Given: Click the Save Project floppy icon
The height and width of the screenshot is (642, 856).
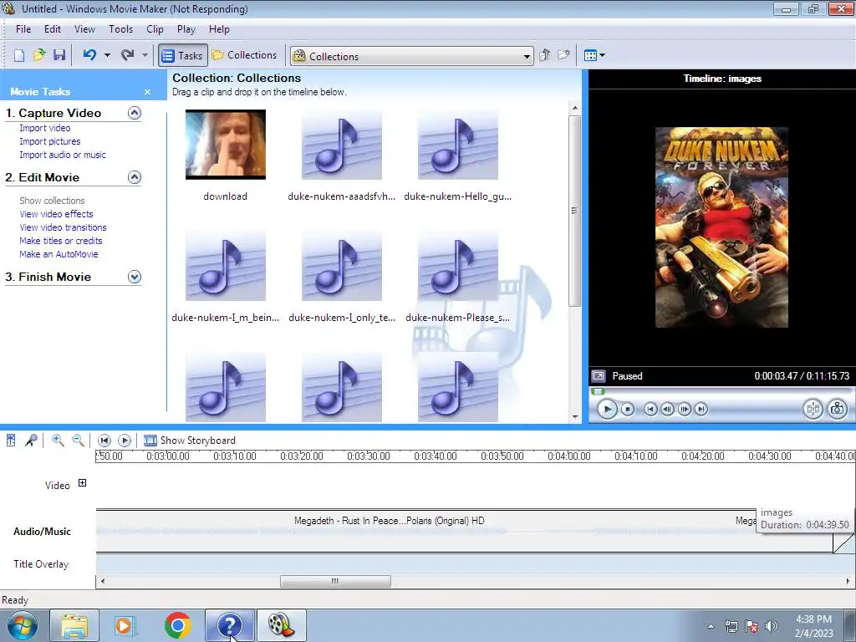Looking at the screenshot, I should pyautogui.click(x=59, y=55).
